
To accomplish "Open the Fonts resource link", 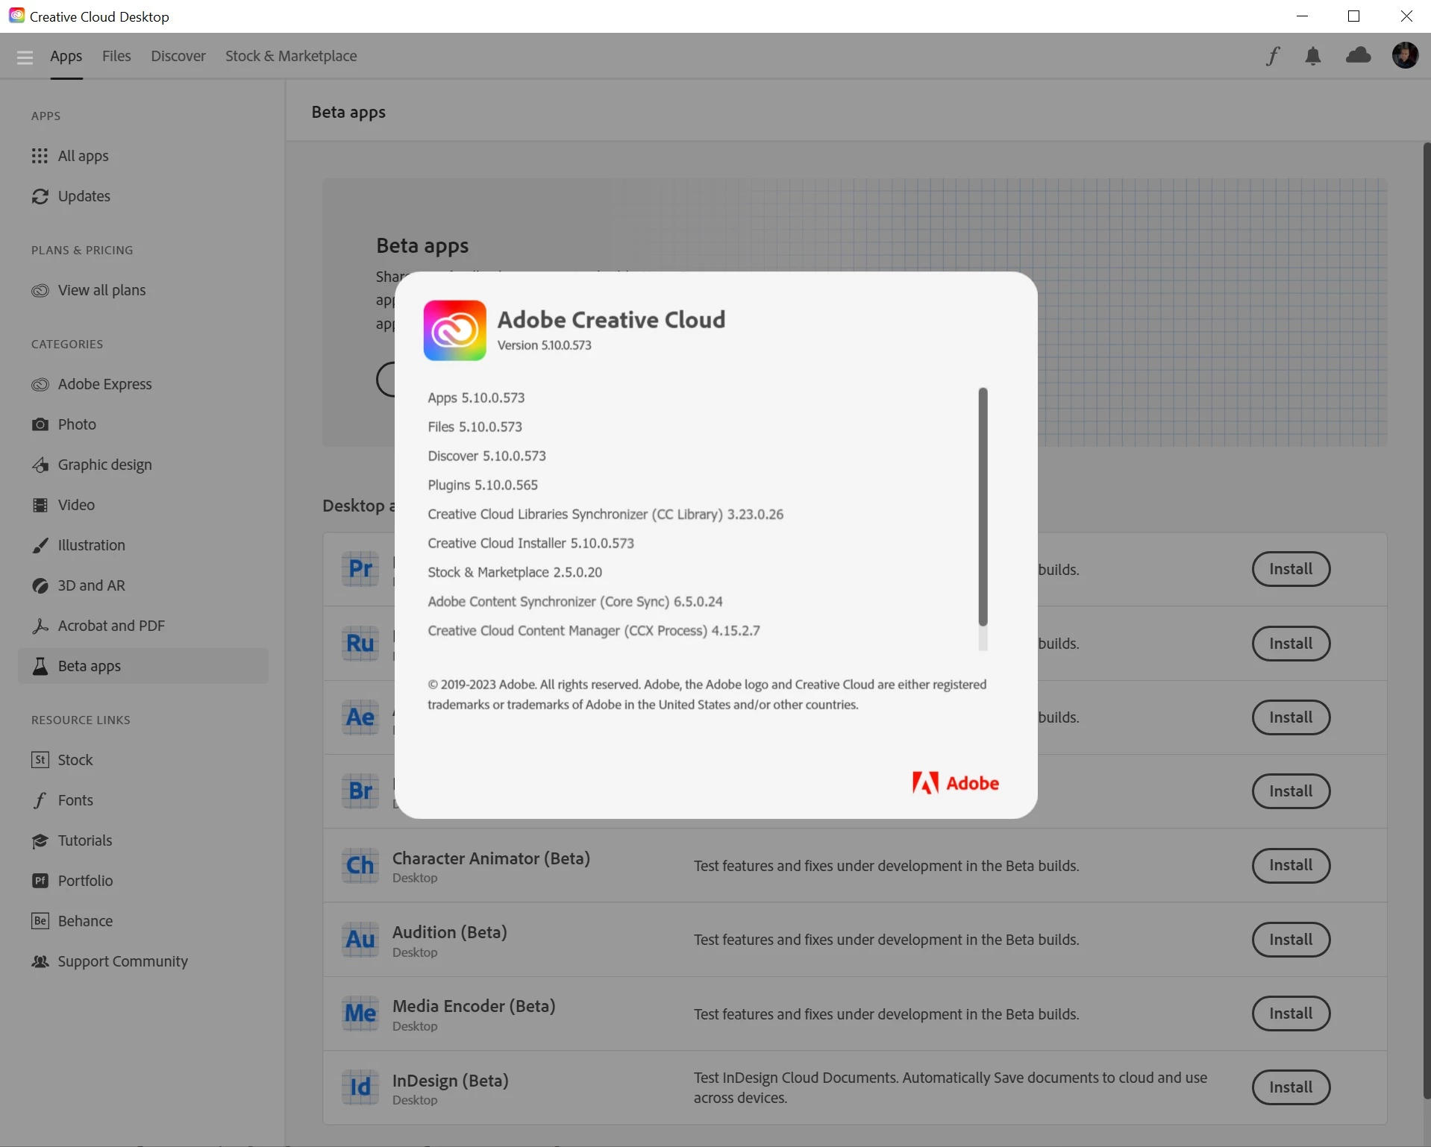I will coord(143,800).
